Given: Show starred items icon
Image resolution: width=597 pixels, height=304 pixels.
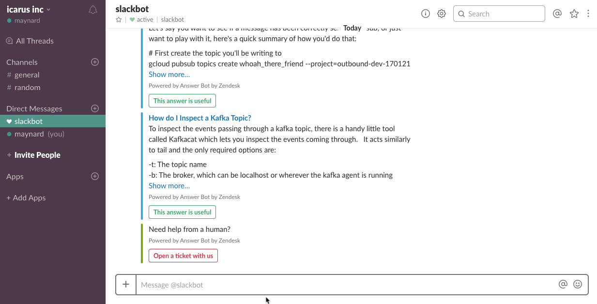Looking at the screenshot, I should pos(574,14).
